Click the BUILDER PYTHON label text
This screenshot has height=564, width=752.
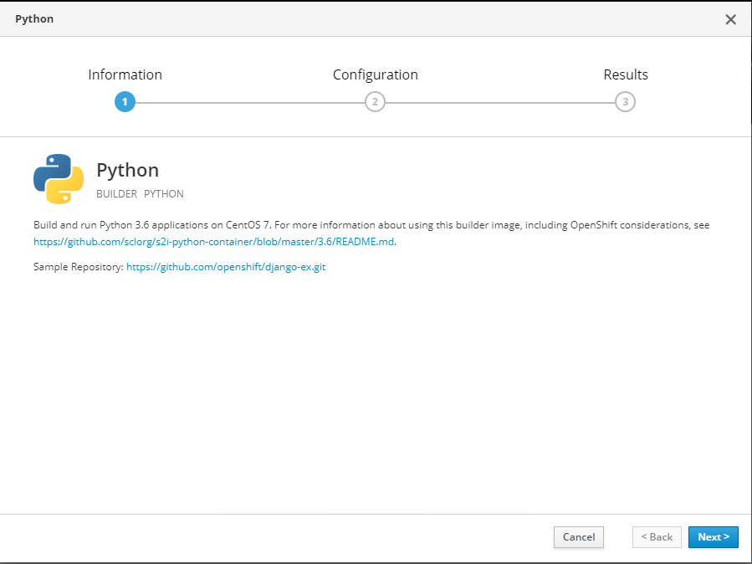point(140,193)
